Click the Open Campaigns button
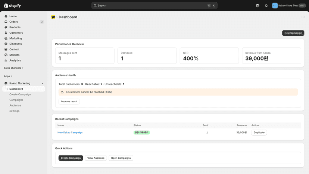 [x=121, y=158]
